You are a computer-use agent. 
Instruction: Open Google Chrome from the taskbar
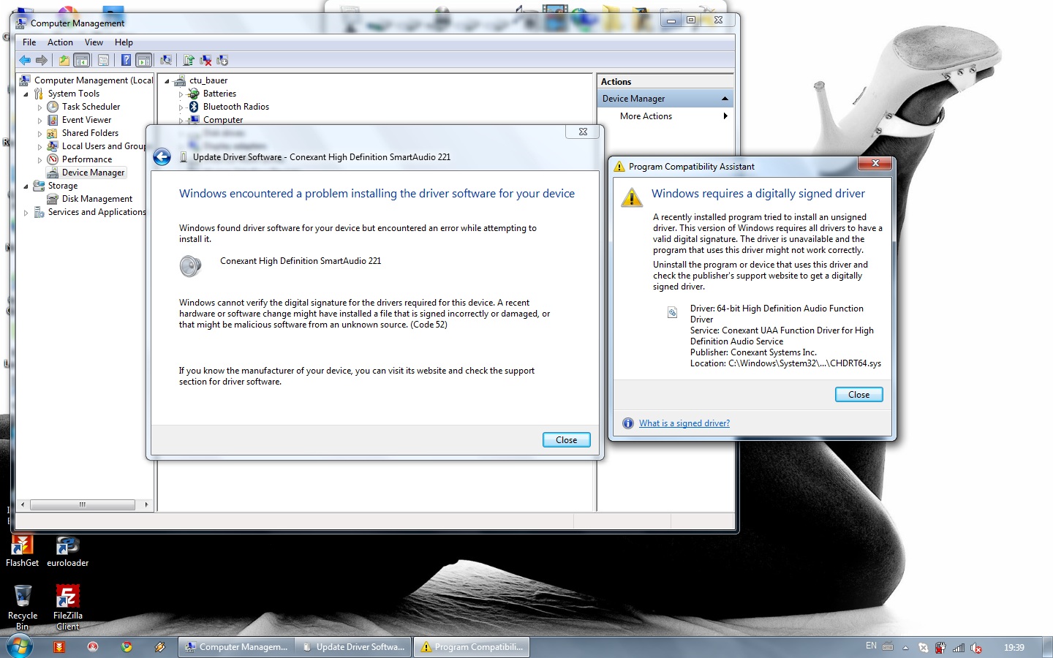pos(127,647)
